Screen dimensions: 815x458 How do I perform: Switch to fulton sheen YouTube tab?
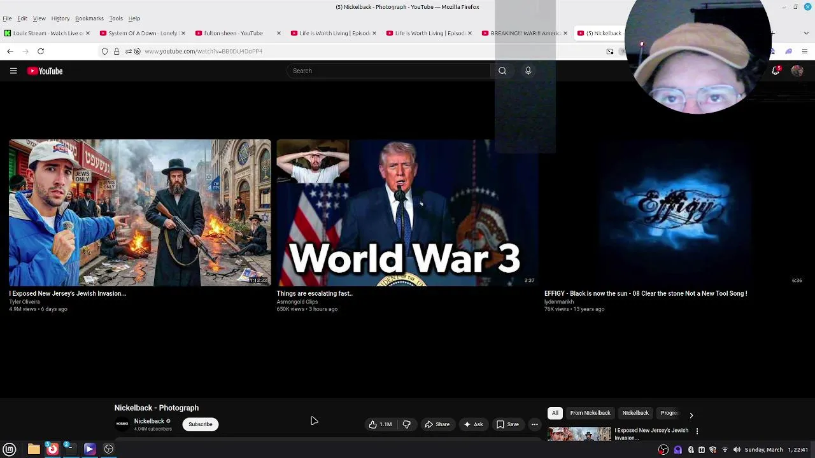click(239, 33)
